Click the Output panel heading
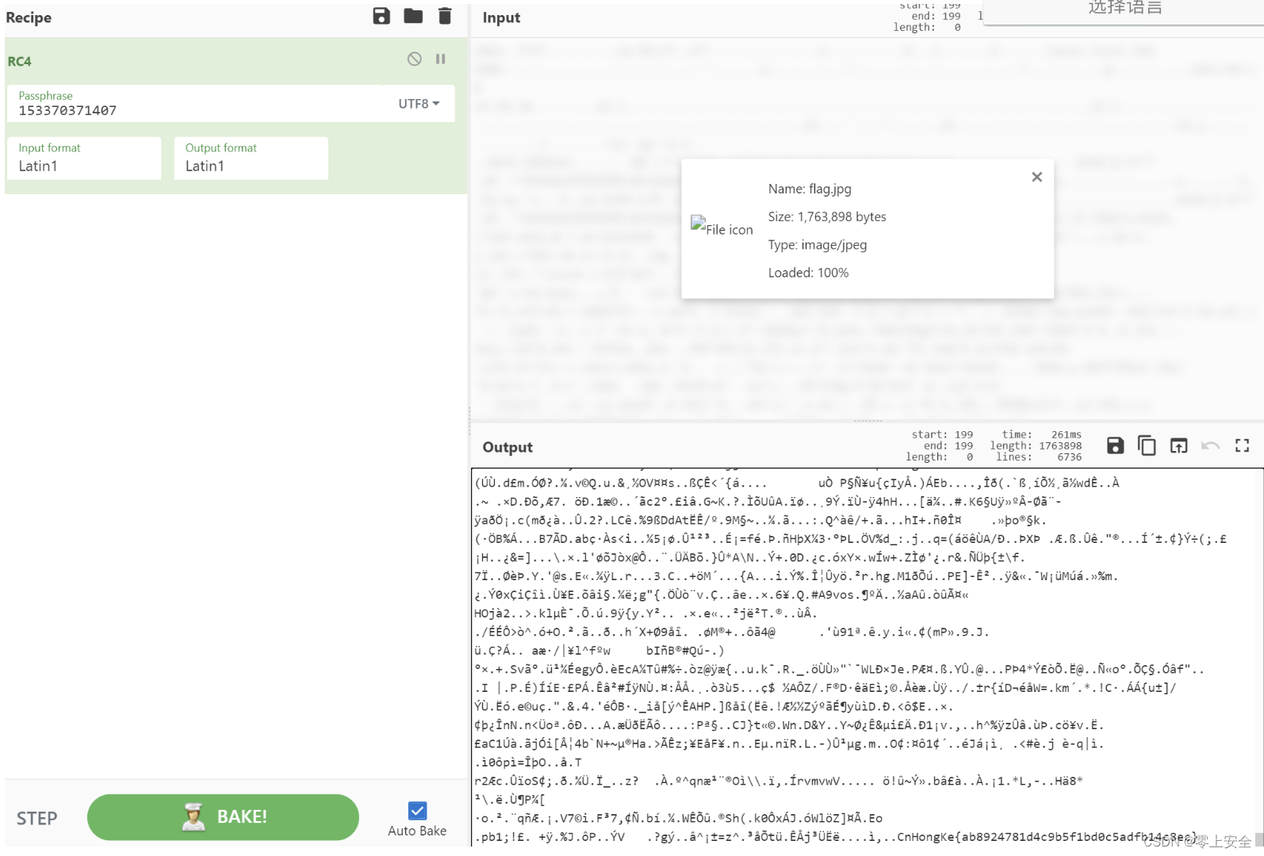Viewport: 1264px width, 856px height. (x=508, y=447)
